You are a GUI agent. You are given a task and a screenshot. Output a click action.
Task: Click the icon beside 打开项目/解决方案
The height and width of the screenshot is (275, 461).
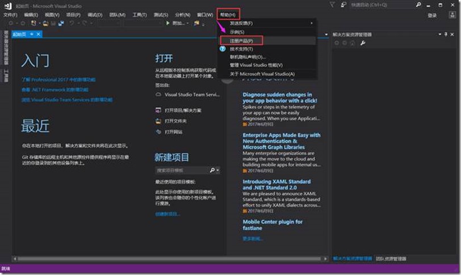pos(158,110)
